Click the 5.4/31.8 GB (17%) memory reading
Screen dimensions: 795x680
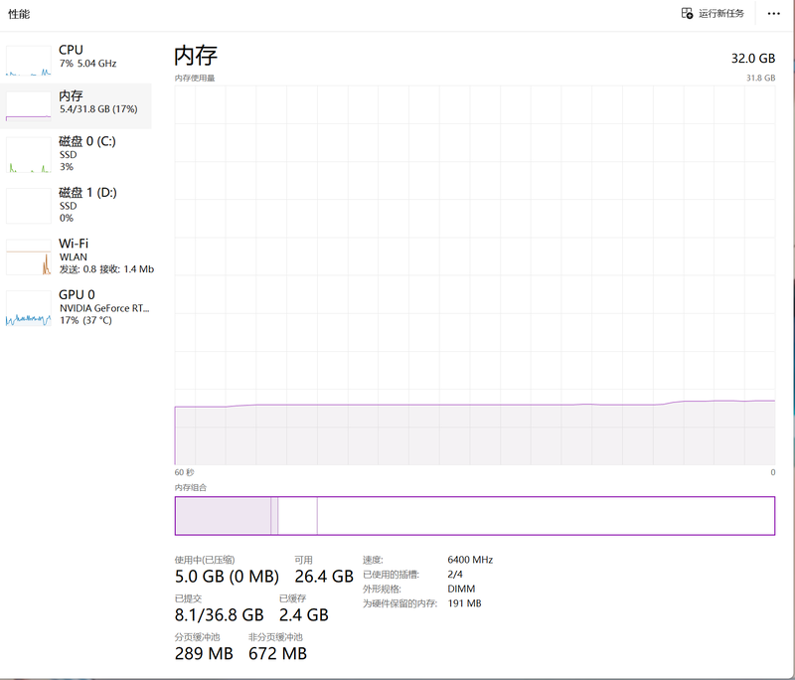pos(98,109)
